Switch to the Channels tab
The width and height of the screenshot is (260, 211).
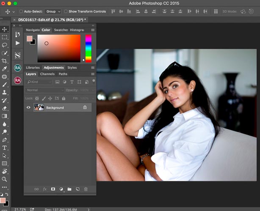(x=47, y=74)
